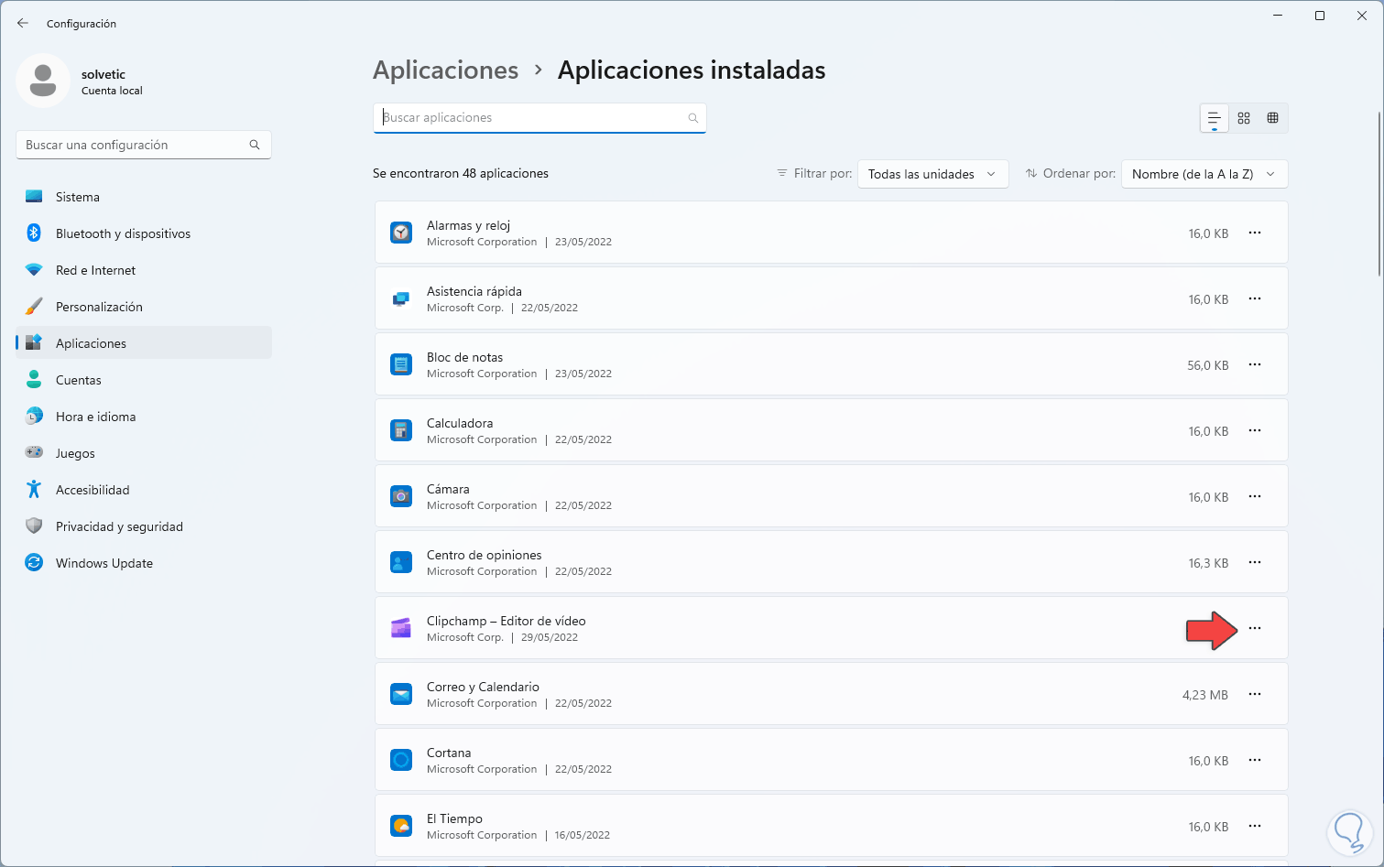Open Privacidad y seguridad settings
Viewport: 1384px width, 867px height.
(119, 526)
